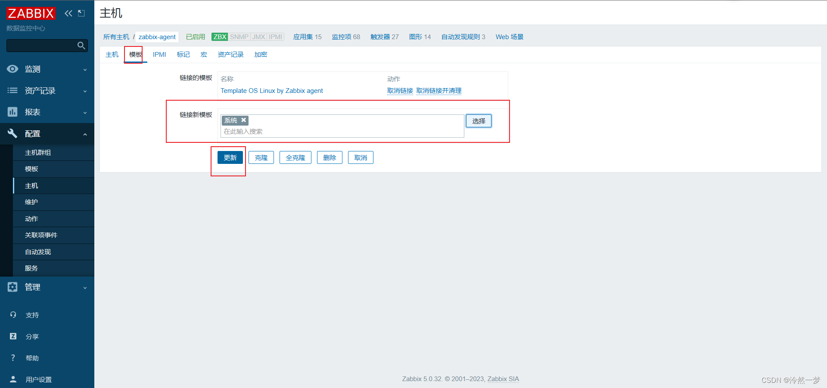The height and width of the screenshot is (388, 827).
Task: Expand the 资产记录 menu chevron
Action: 85,91
